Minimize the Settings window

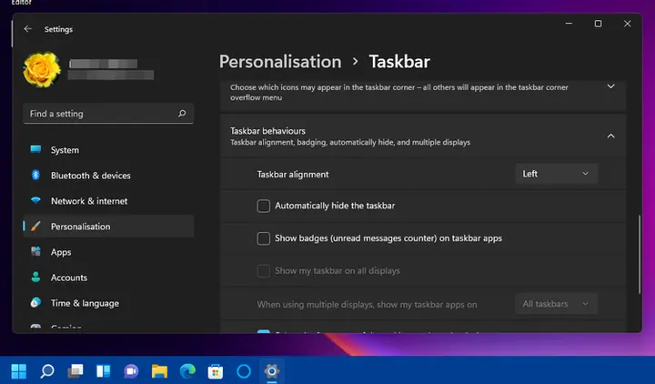(569, 24)
